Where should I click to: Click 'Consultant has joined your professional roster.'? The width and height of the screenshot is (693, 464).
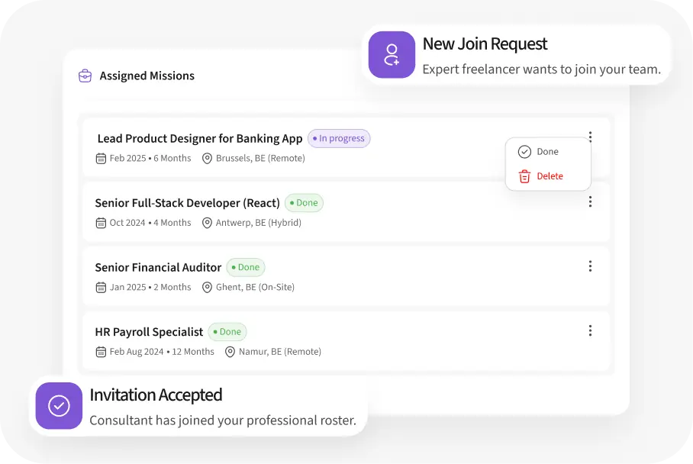(x=223, y=420)
